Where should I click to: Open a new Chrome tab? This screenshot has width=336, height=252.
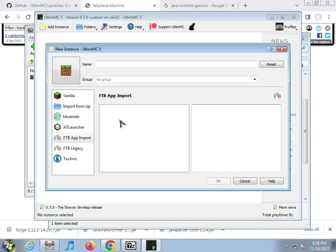pyautogui.click(x=245, y=6)
